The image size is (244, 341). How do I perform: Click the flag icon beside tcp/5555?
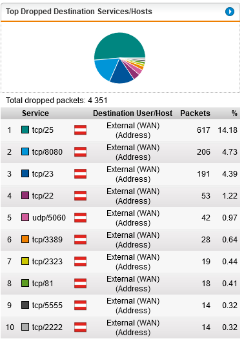coord(80,306)
